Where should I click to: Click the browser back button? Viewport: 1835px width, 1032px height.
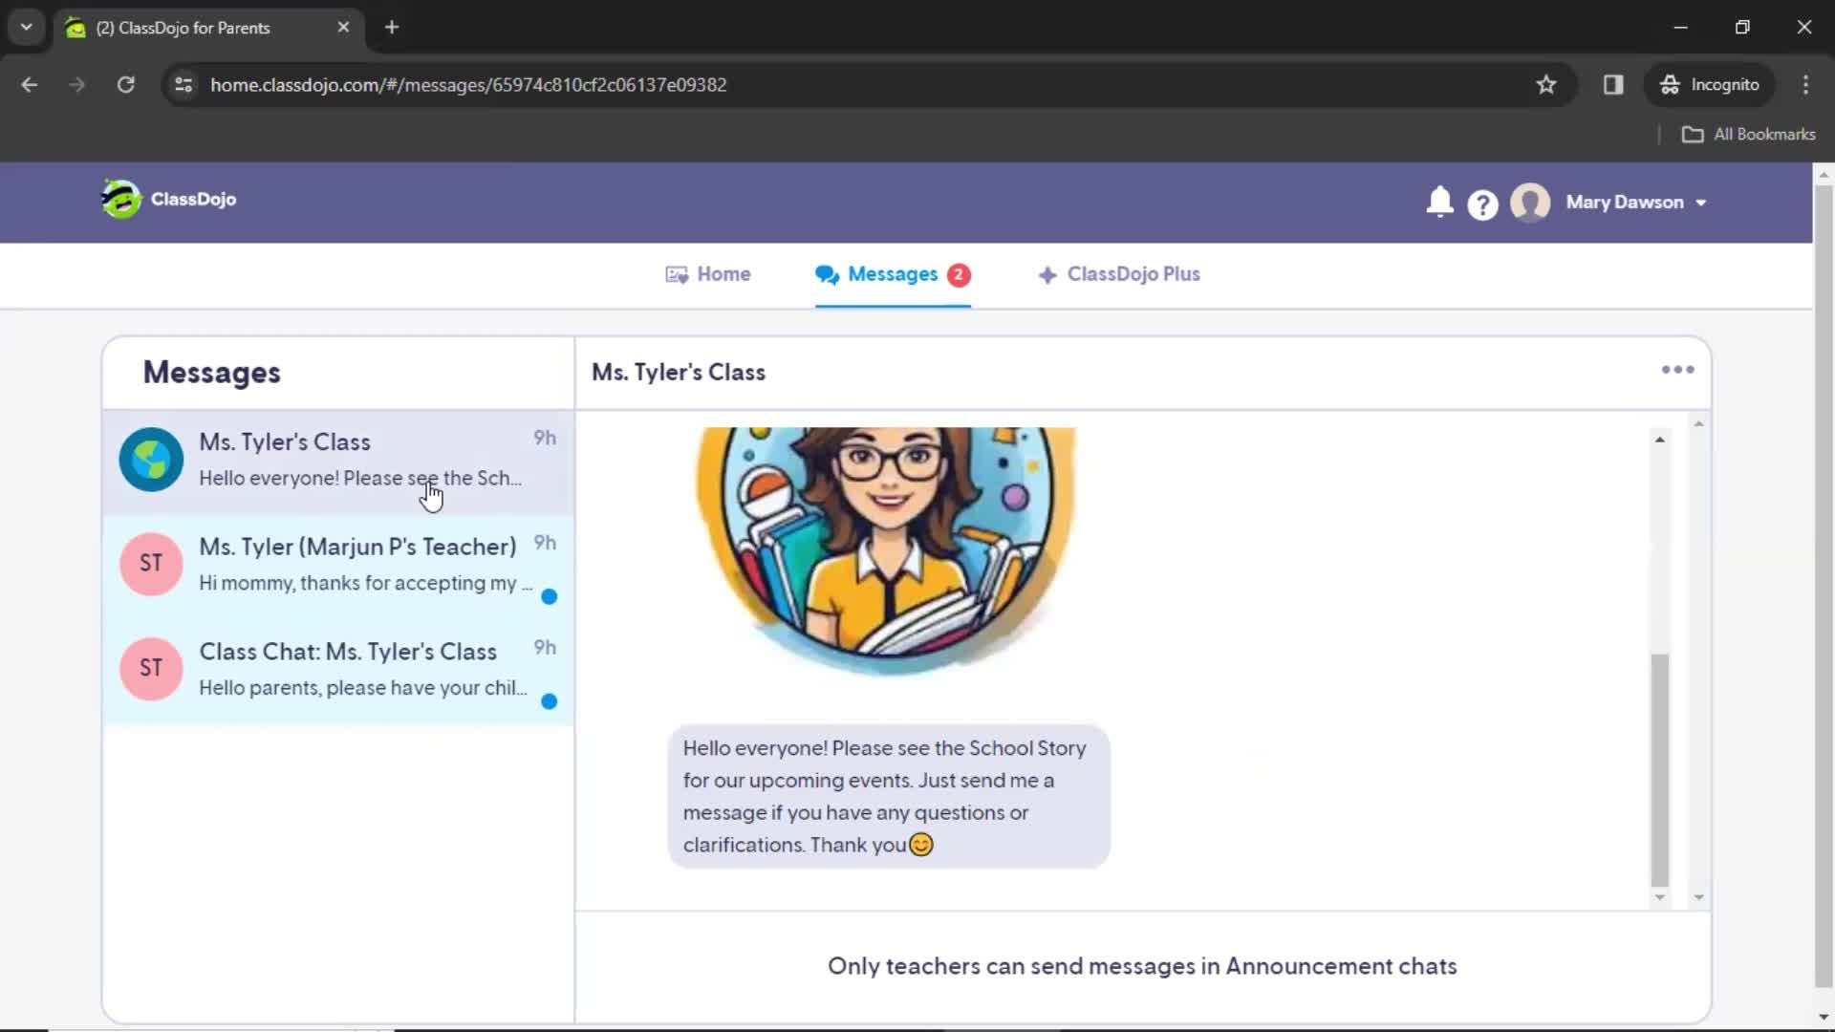click(x=30, y=85)
